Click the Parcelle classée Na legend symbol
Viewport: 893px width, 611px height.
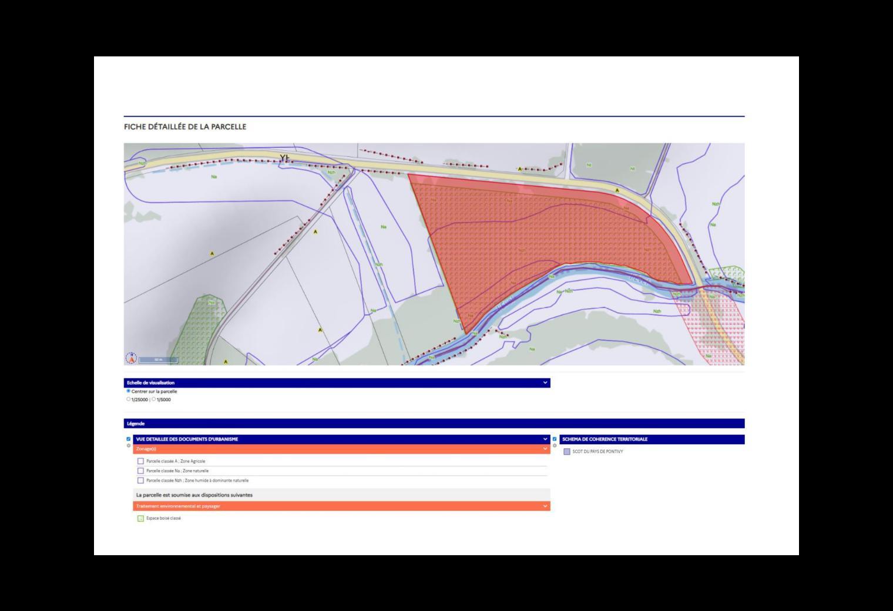(x=140, y=471)
